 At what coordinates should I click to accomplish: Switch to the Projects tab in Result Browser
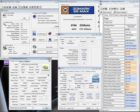pos(116,15)
